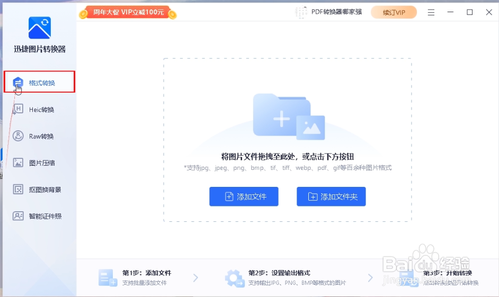Click the 将图片文件拖拽至此处 heading

click(x=288, y=157)
